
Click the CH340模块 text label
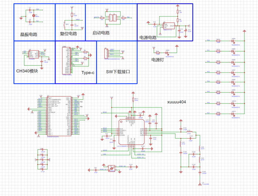click(x=27, y=71)
